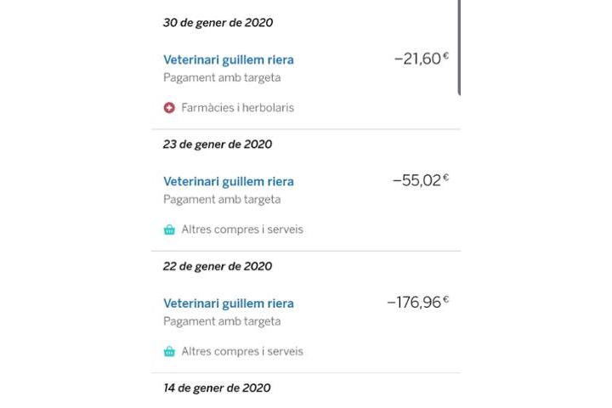Click Altres compres i serveis under −55,02 €
The height and width of the screenshot is (408, 612).
point(241,229)
